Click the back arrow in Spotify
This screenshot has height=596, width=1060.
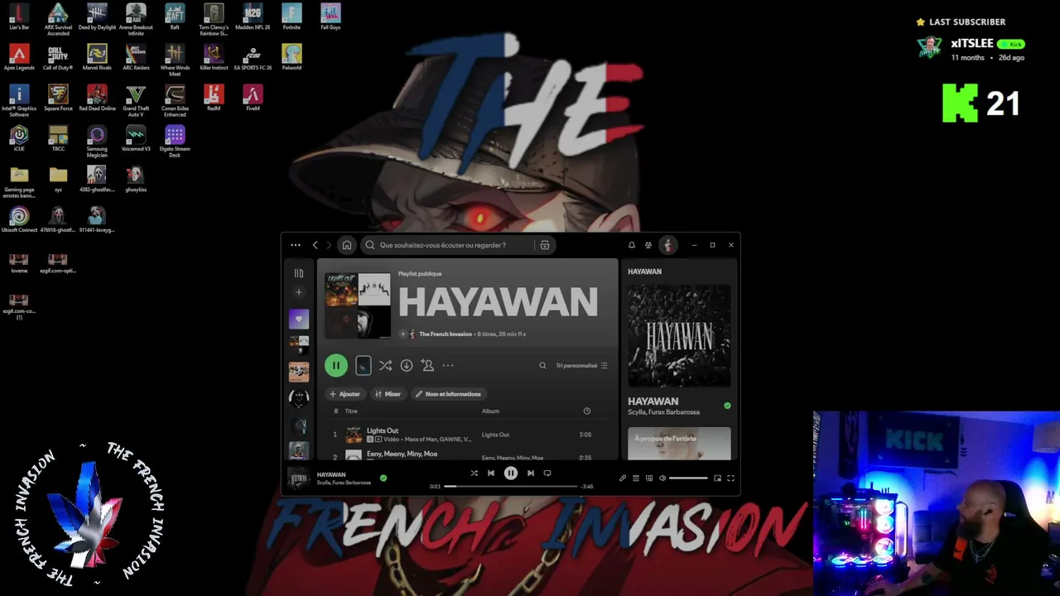[x=315, y=245]
